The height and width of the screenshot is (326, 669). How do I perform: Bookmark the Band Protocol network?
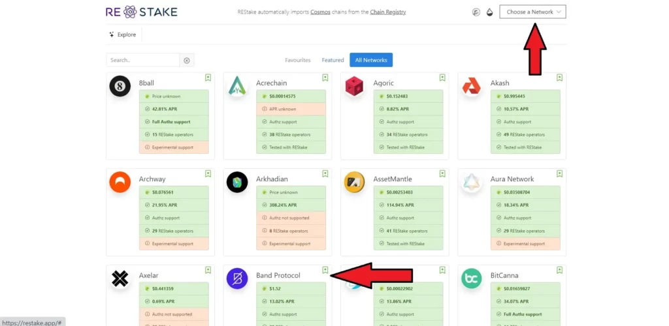(x=325, y=270)
